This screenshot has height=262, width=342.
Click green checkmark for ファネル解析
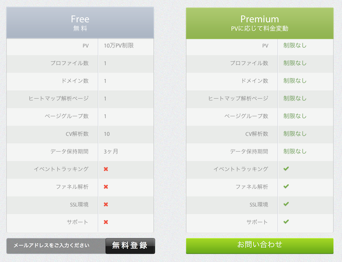tap(286, 186)
